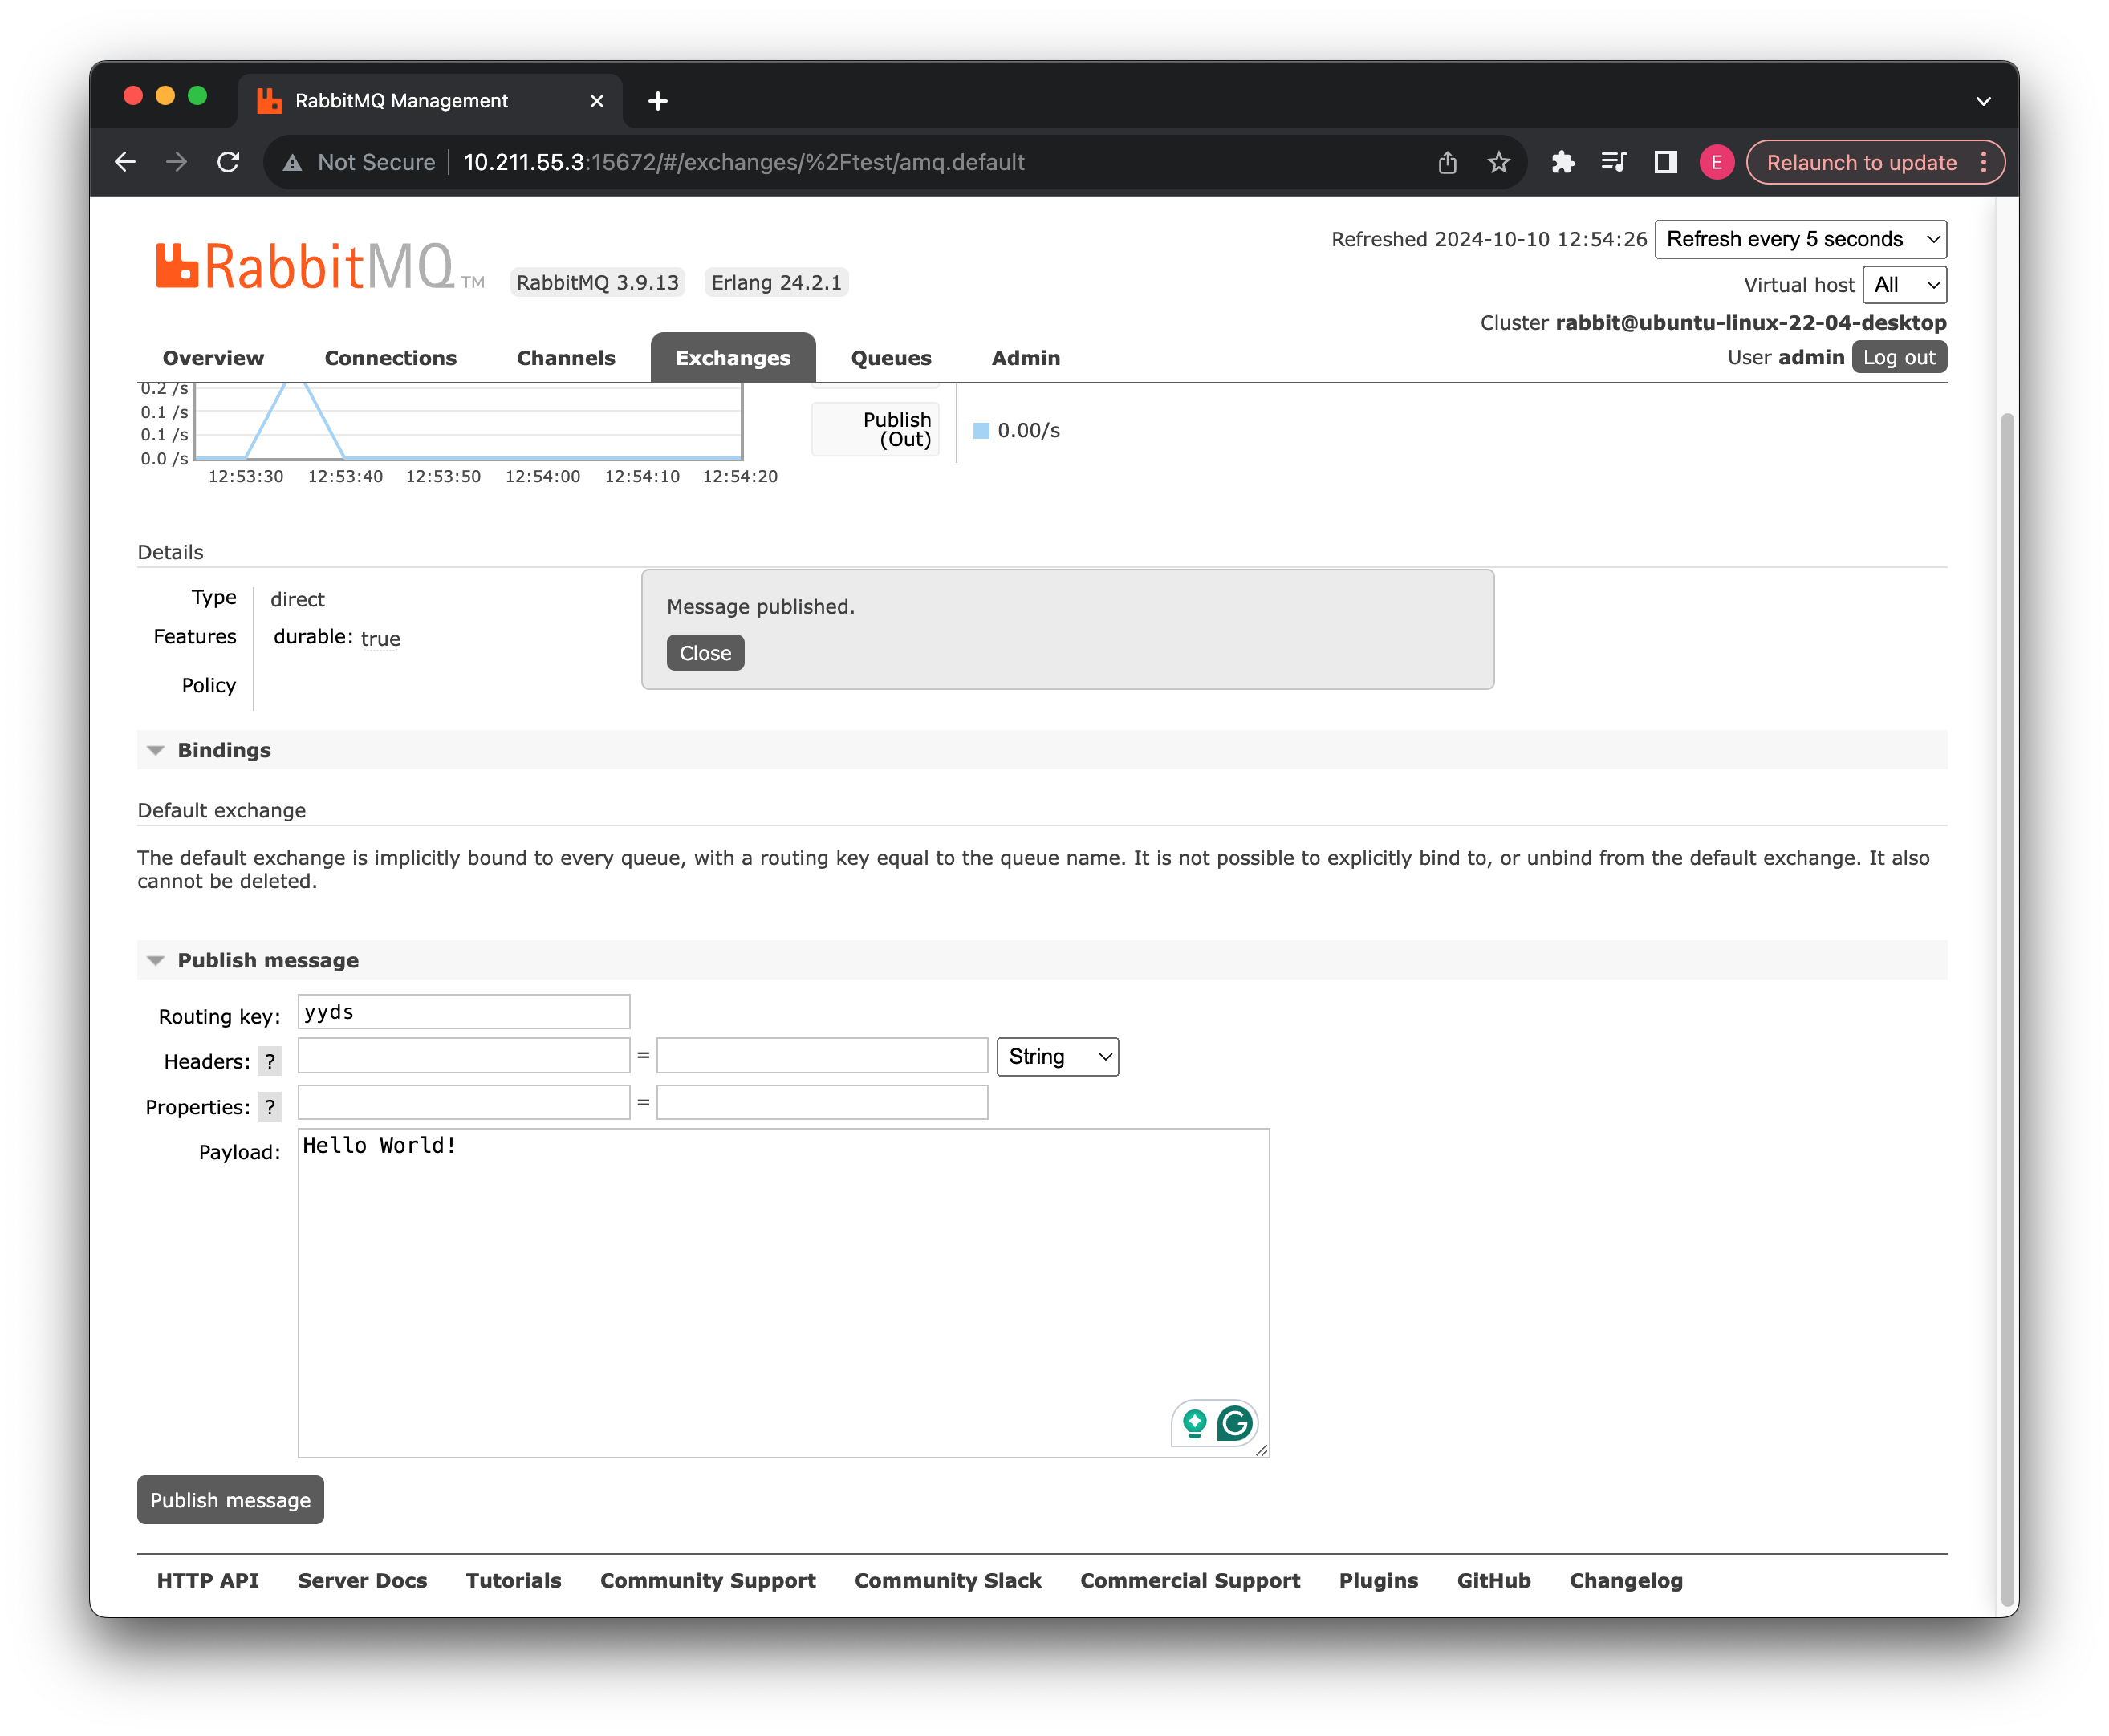
Task: Click the share page icon in address bar
Action: (1447, 162)
